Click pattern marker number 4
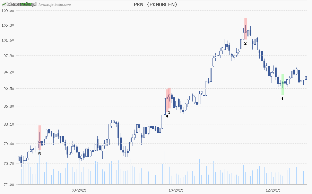The height and width of the screenshot is (194, 312). 166,116
